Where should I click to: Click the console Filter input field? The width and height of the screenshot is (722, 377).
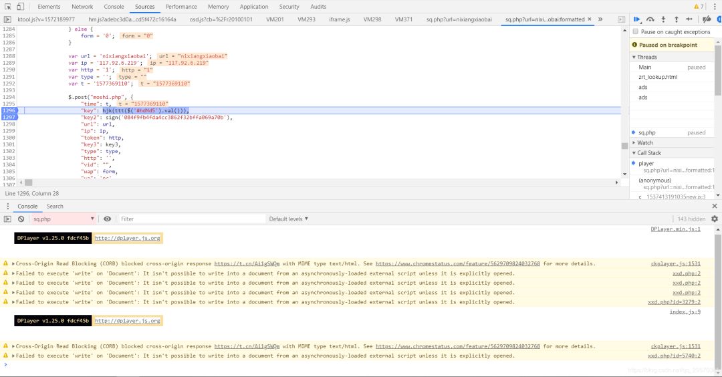coord(191,219)
